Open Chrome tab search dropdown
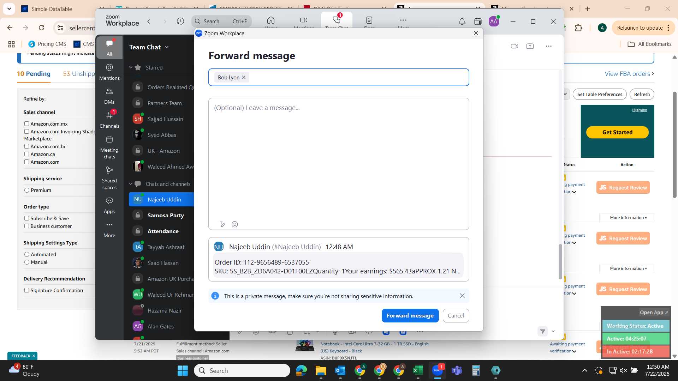Screen dimensions: 678x381 [9, 8]
